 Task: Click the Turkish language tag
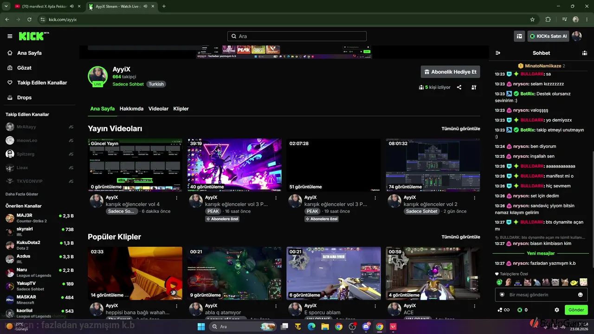pos(156,84)
